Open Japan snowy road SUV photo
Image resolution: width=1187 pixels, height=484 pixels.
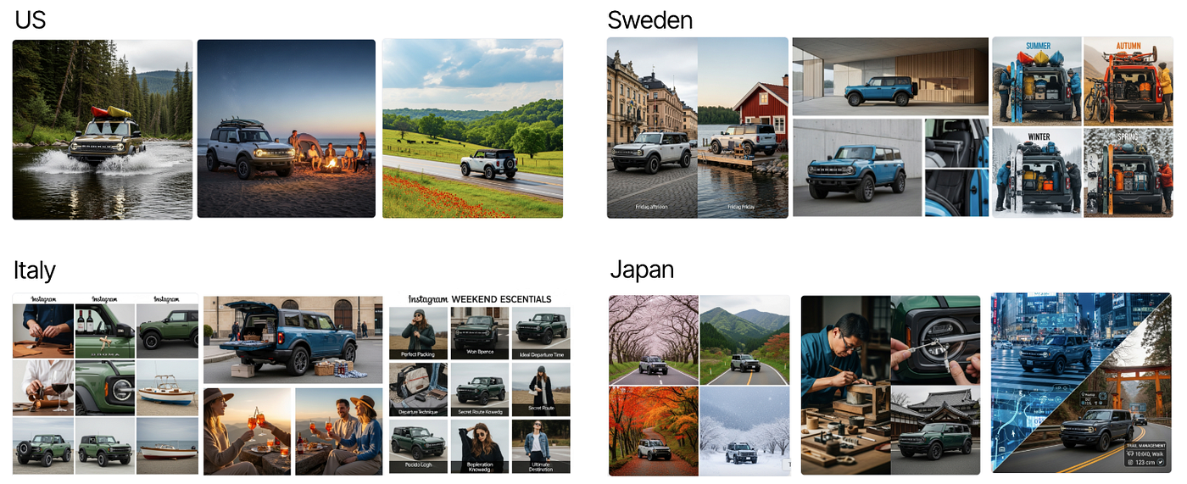click(x=745, y=431)
